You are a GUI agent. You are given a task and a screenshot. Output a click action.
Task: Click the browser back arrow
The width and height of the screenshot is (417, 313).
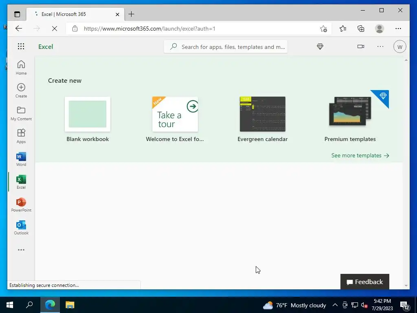(x=19, y=29)
